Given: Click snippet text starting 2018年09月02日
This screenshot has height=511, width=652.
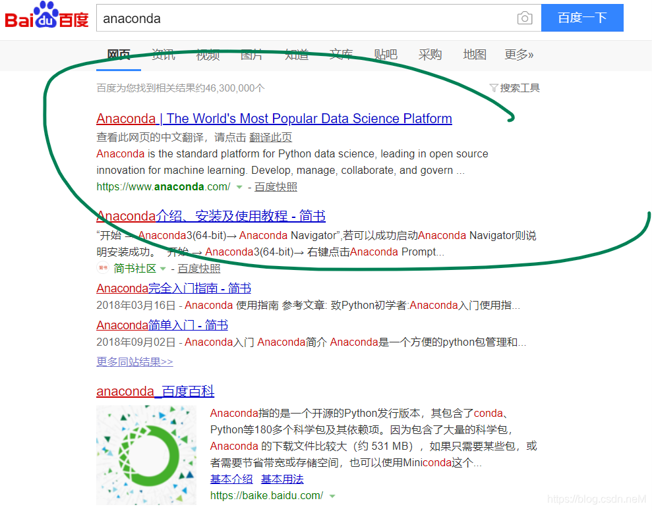Looking at the screenshot, I should [x=311, y=342].
